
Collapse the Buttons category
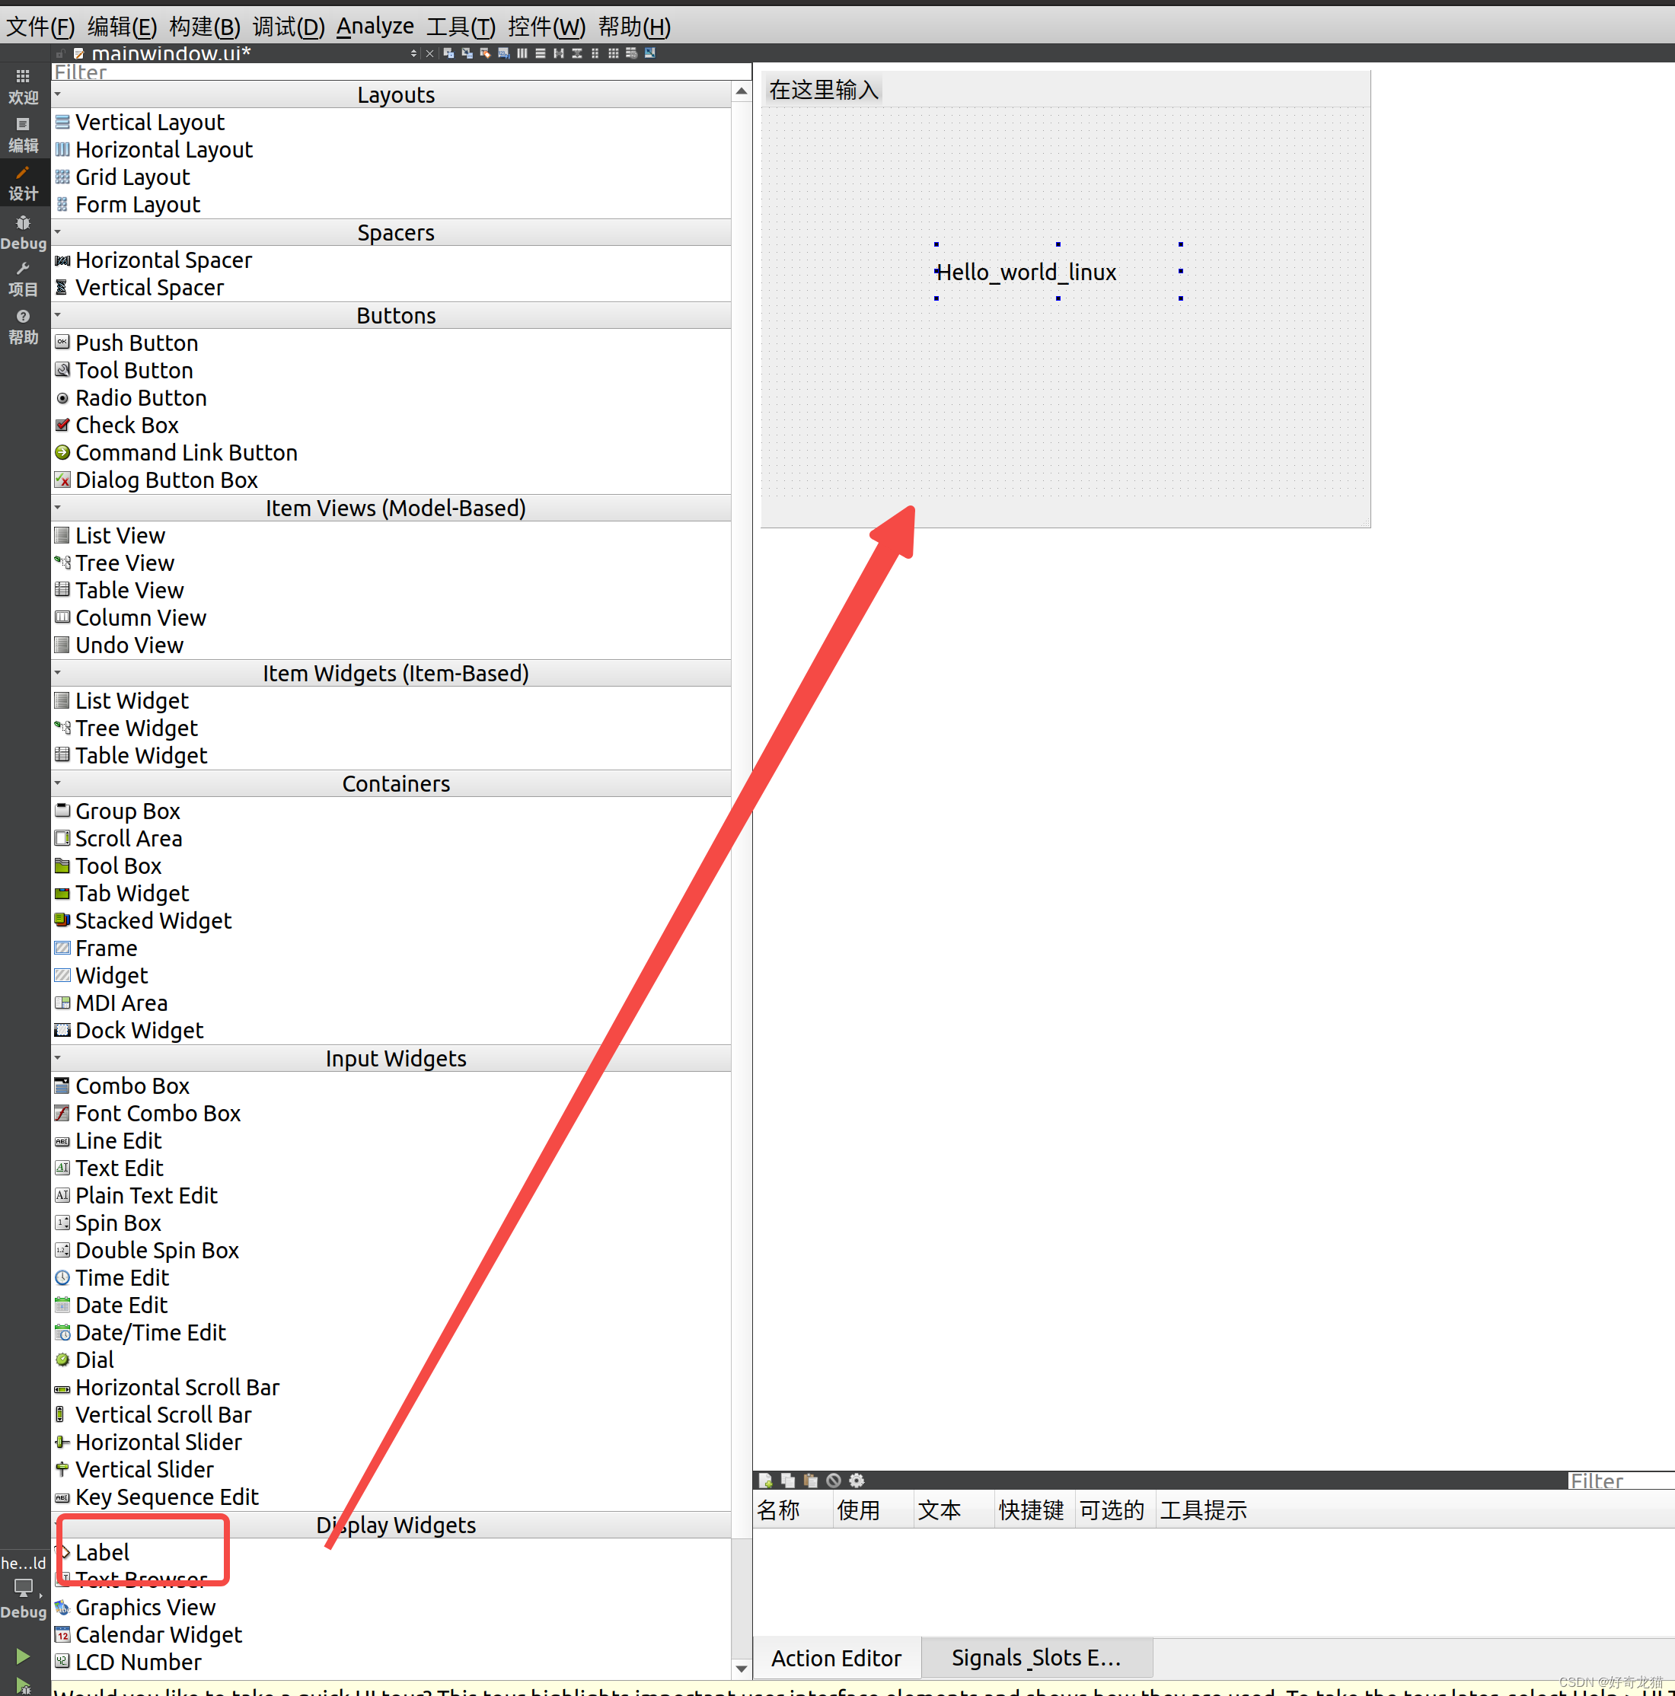[x=58, y=314]
